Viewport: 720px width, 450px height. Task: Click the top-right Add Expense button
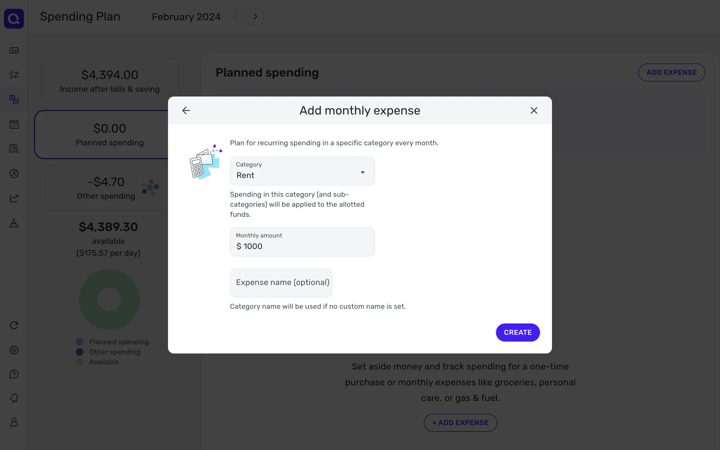(x=671, y=72)
